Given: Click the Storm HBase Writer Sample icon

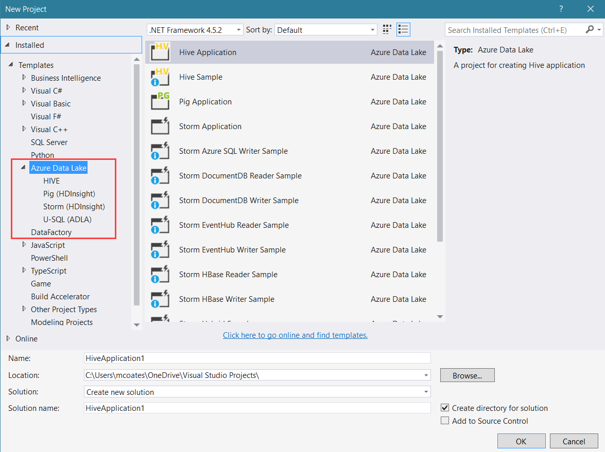Looking at the screenshot, I should coord(160,299).
